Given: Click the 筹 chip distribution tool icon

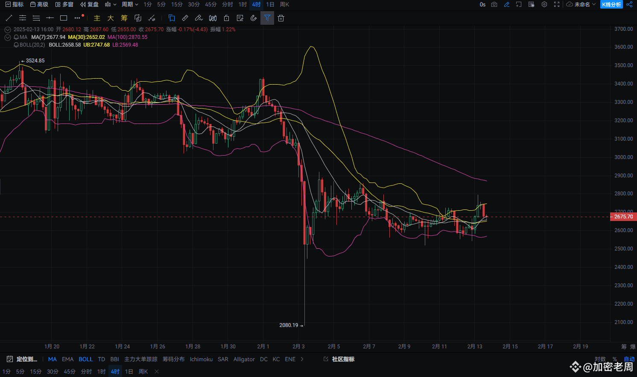Looking at the screenshot, I should click(124, 18).
